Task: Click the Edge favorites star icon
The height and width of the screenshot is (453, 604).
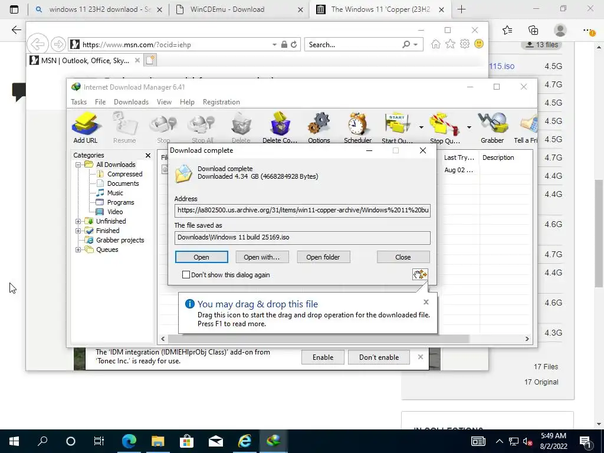Action: point(507,30)
